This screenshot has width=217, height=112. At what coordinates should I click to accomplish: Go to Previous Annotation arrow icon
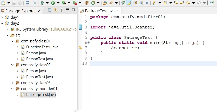coord(165,3)
